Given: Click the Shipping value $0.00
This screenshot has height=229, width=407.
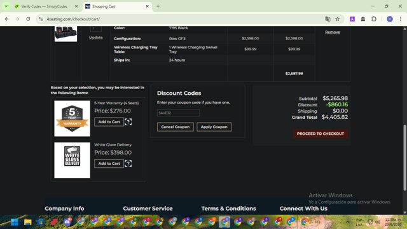Looking at the screenshot, I should tap(340, 111).
